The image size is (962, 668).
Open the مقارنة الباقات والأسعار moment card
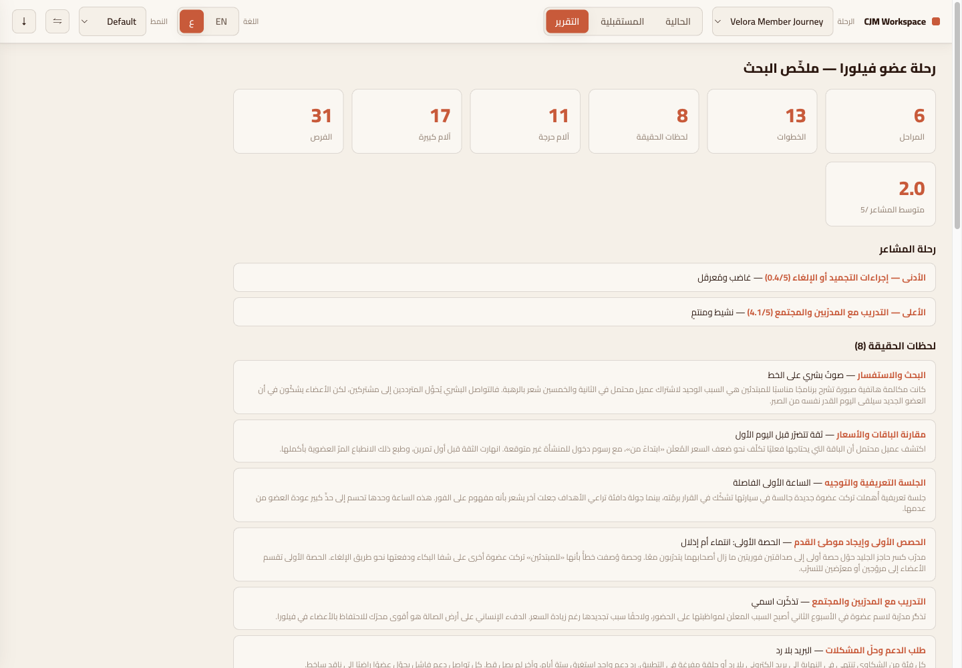click(585, 441)
